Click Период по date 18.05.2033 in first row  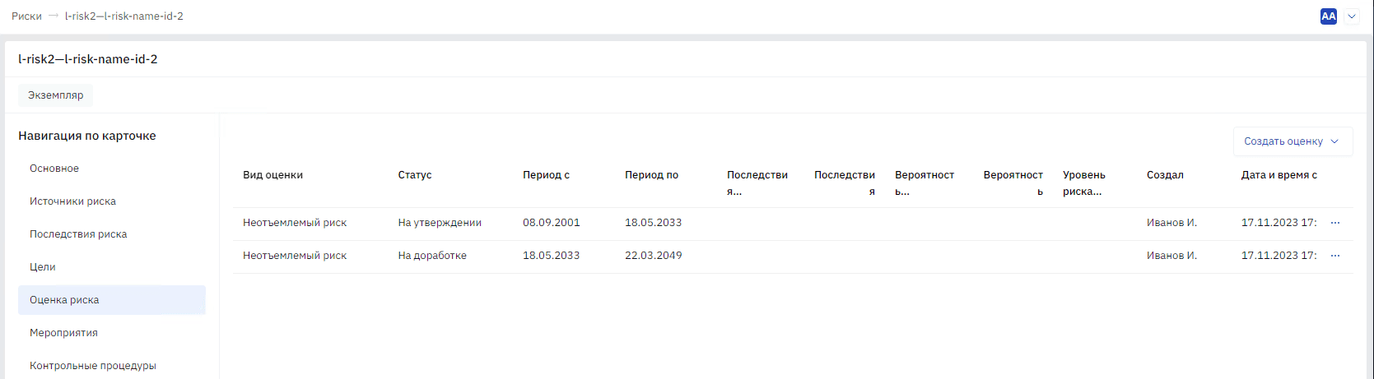coord(654,223)
